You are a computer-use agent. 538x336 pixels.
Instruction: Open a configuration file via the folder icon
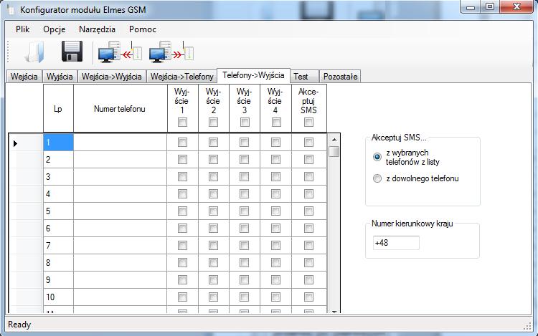(34, 52)
